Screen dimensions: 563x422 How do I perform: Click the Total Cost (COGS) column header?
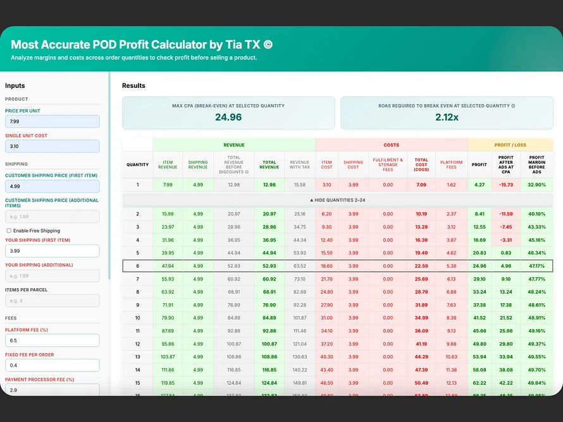pos(421,165)
